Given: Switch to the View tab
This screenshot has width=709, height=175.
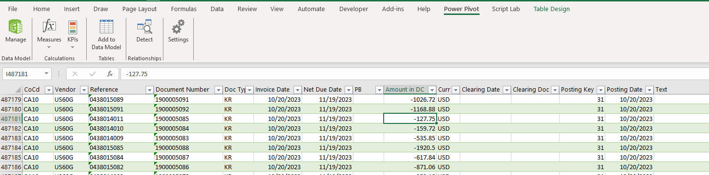Looking at the screenshot, I should (x=277, y=9).
